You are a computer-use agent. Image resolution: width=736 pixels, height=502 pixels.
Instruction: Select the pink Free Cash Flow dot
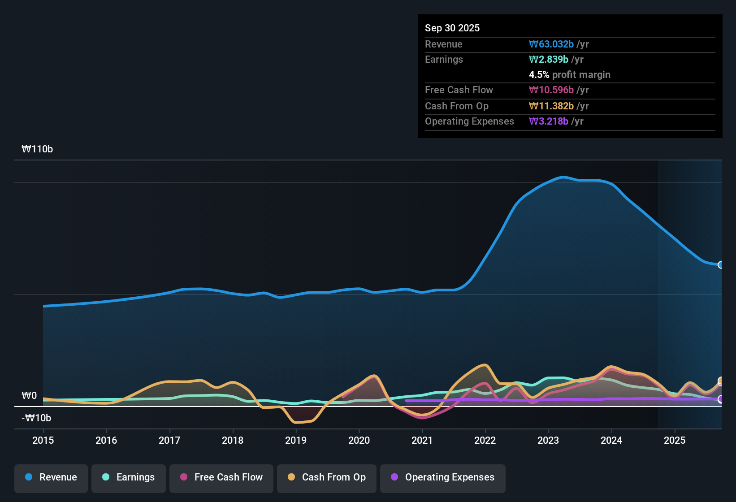tap(183, 477)
